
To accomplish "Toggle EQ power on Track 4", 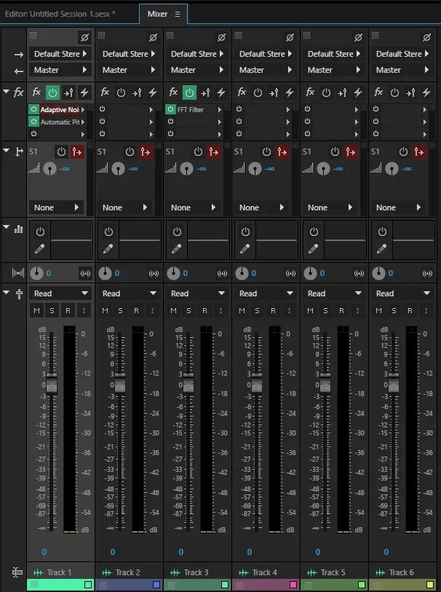I will point(245,232).
